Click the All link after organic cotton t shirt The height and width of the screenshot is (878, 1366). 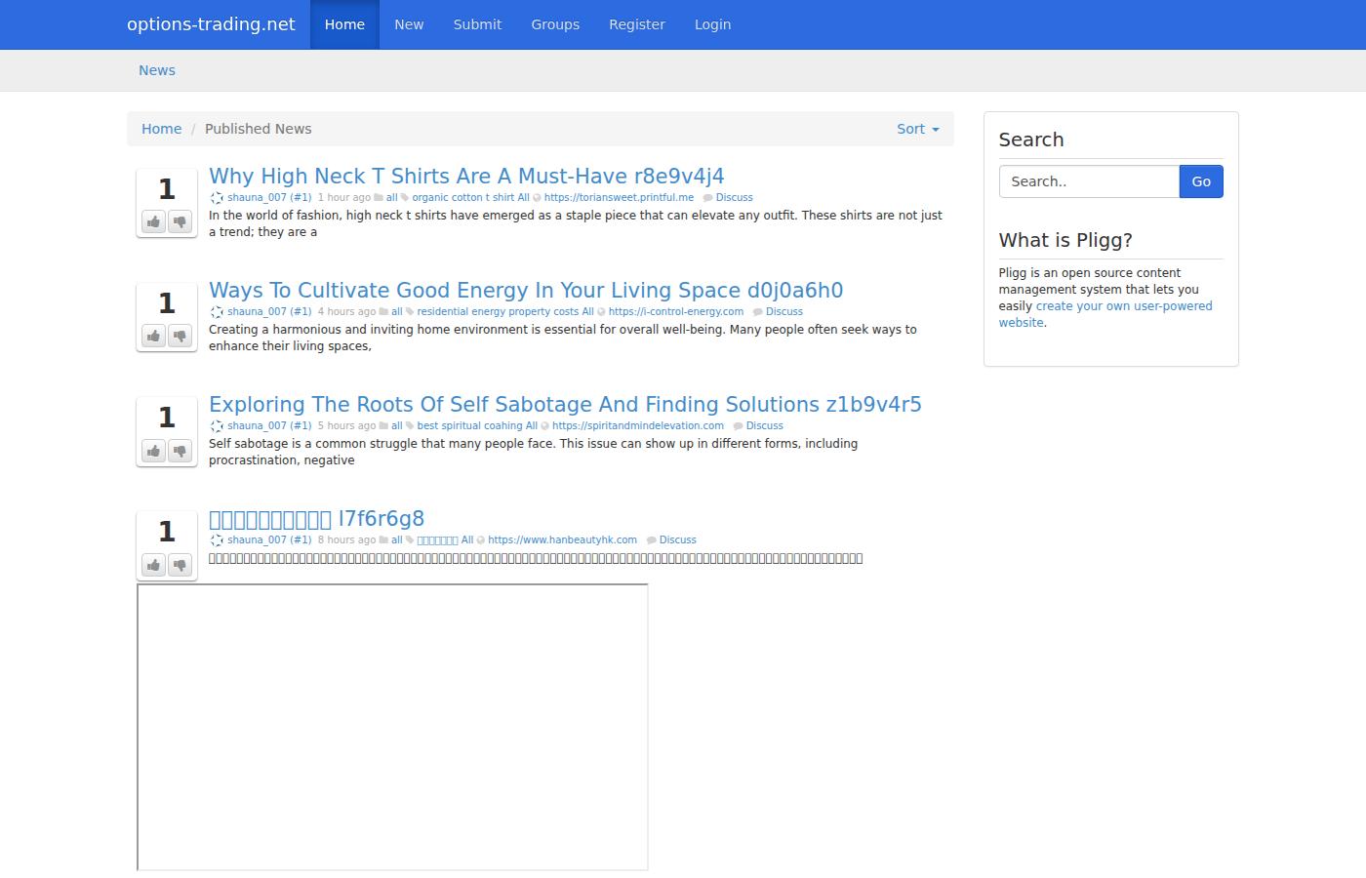[x=523, y=198]
